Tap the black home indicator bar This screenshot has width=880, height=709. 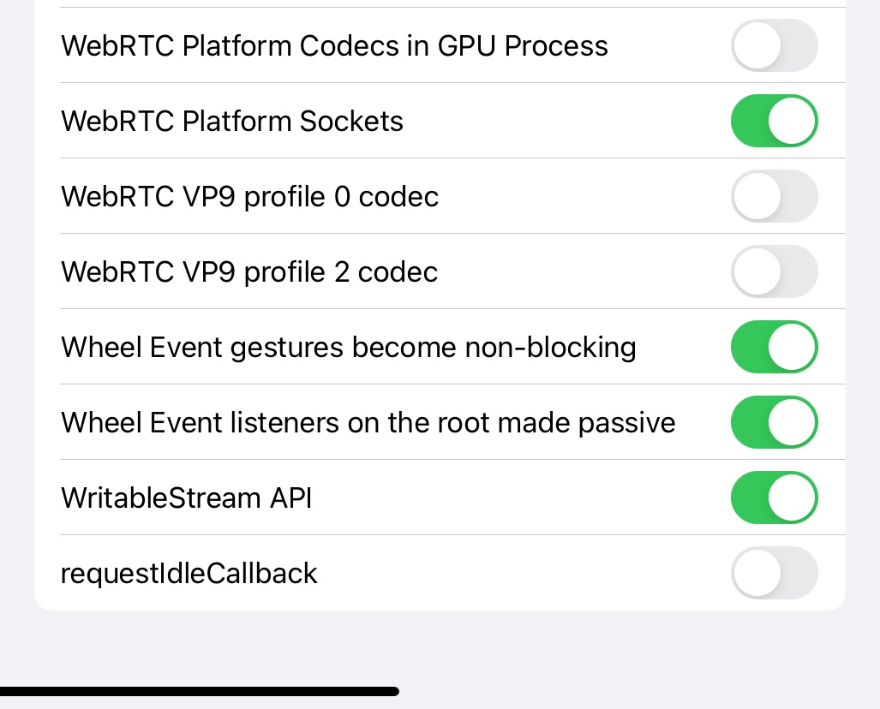pos(199,691)
